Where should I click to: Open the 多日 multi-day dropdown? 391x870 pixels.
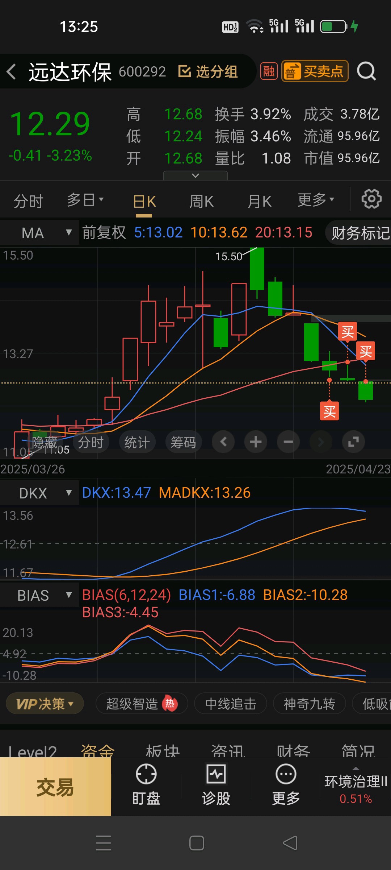click(85, 200)
